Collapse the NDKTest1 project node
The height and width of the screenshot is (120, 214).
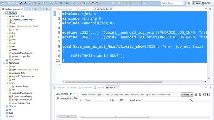click(x=4, y=63)
